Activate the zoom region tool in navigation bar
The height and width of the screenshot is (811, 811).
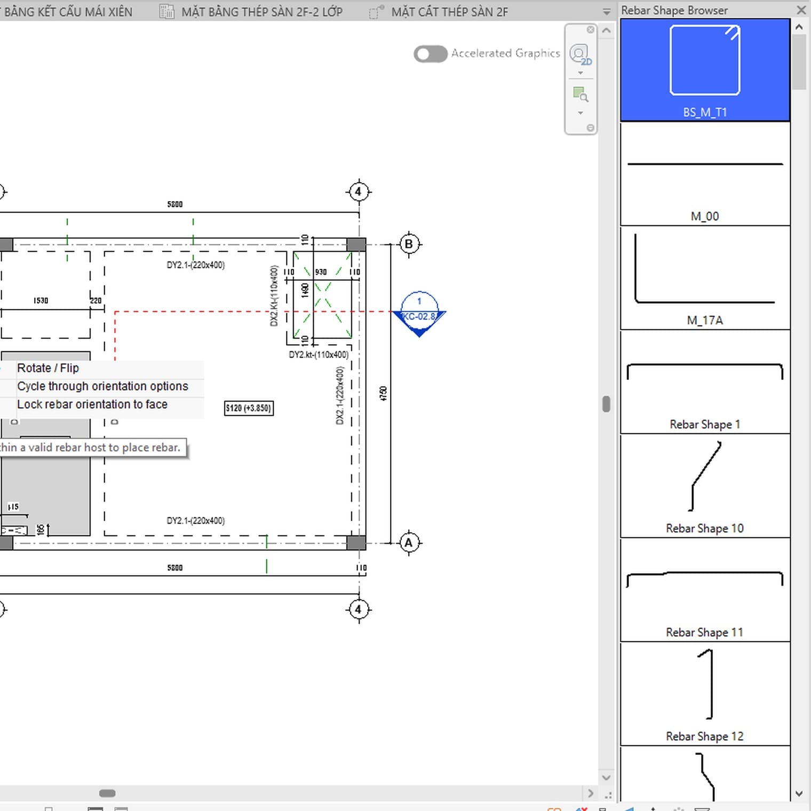point(581,94)
